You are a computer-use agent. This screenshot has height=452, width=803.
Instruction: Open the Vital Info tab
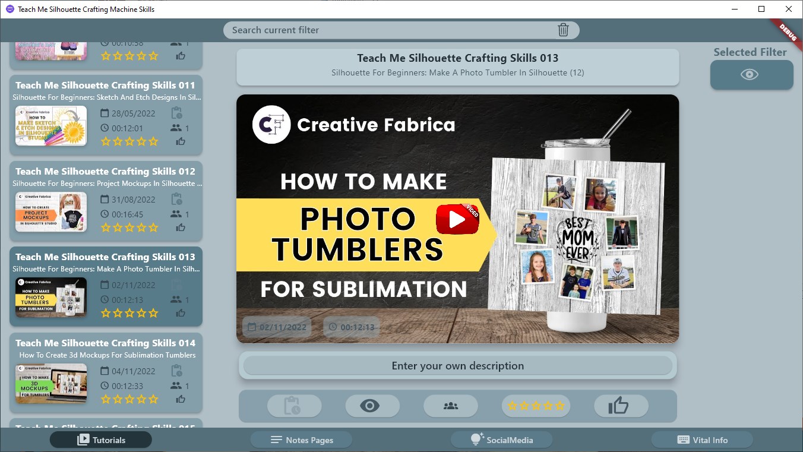tap(702, 440)
